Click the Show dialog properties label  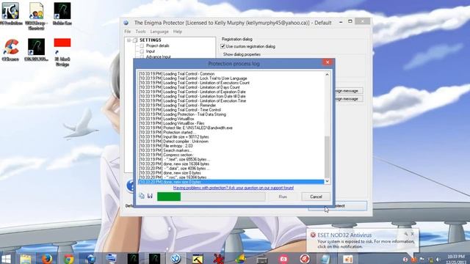pos(242,54)
